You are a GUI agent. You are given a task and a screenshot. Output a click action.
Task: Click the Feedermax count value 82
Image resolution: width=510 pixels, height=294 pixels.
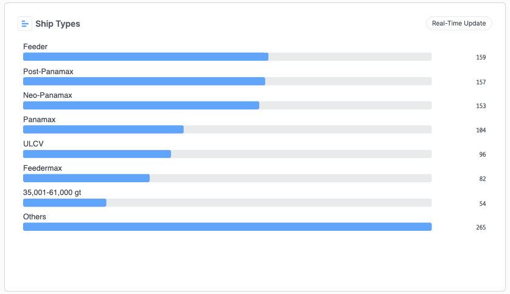click(x=483, y=179)
